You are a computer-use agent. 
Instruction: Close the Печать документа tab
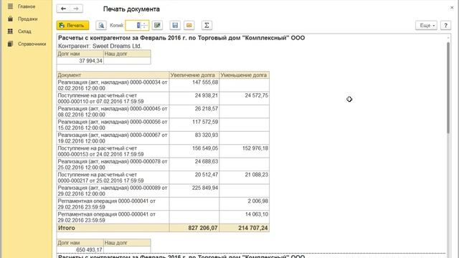(452, 8)
